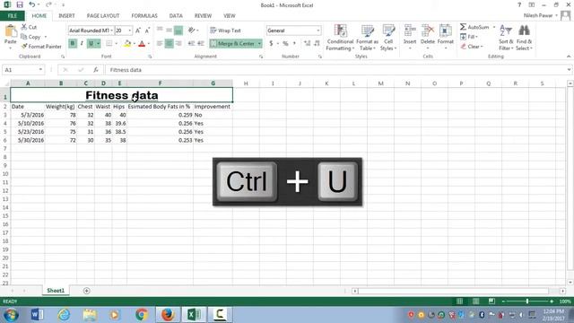The image size is (574, 323).
Task: Expand the font name dropdown
Action: click(x=111, y=31)
